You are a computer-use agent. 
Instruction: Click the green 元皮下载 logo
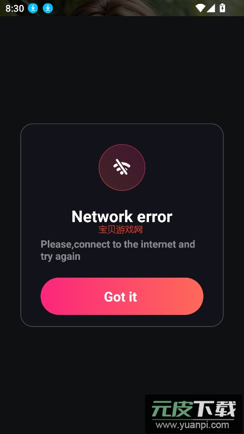click(194, 409)
